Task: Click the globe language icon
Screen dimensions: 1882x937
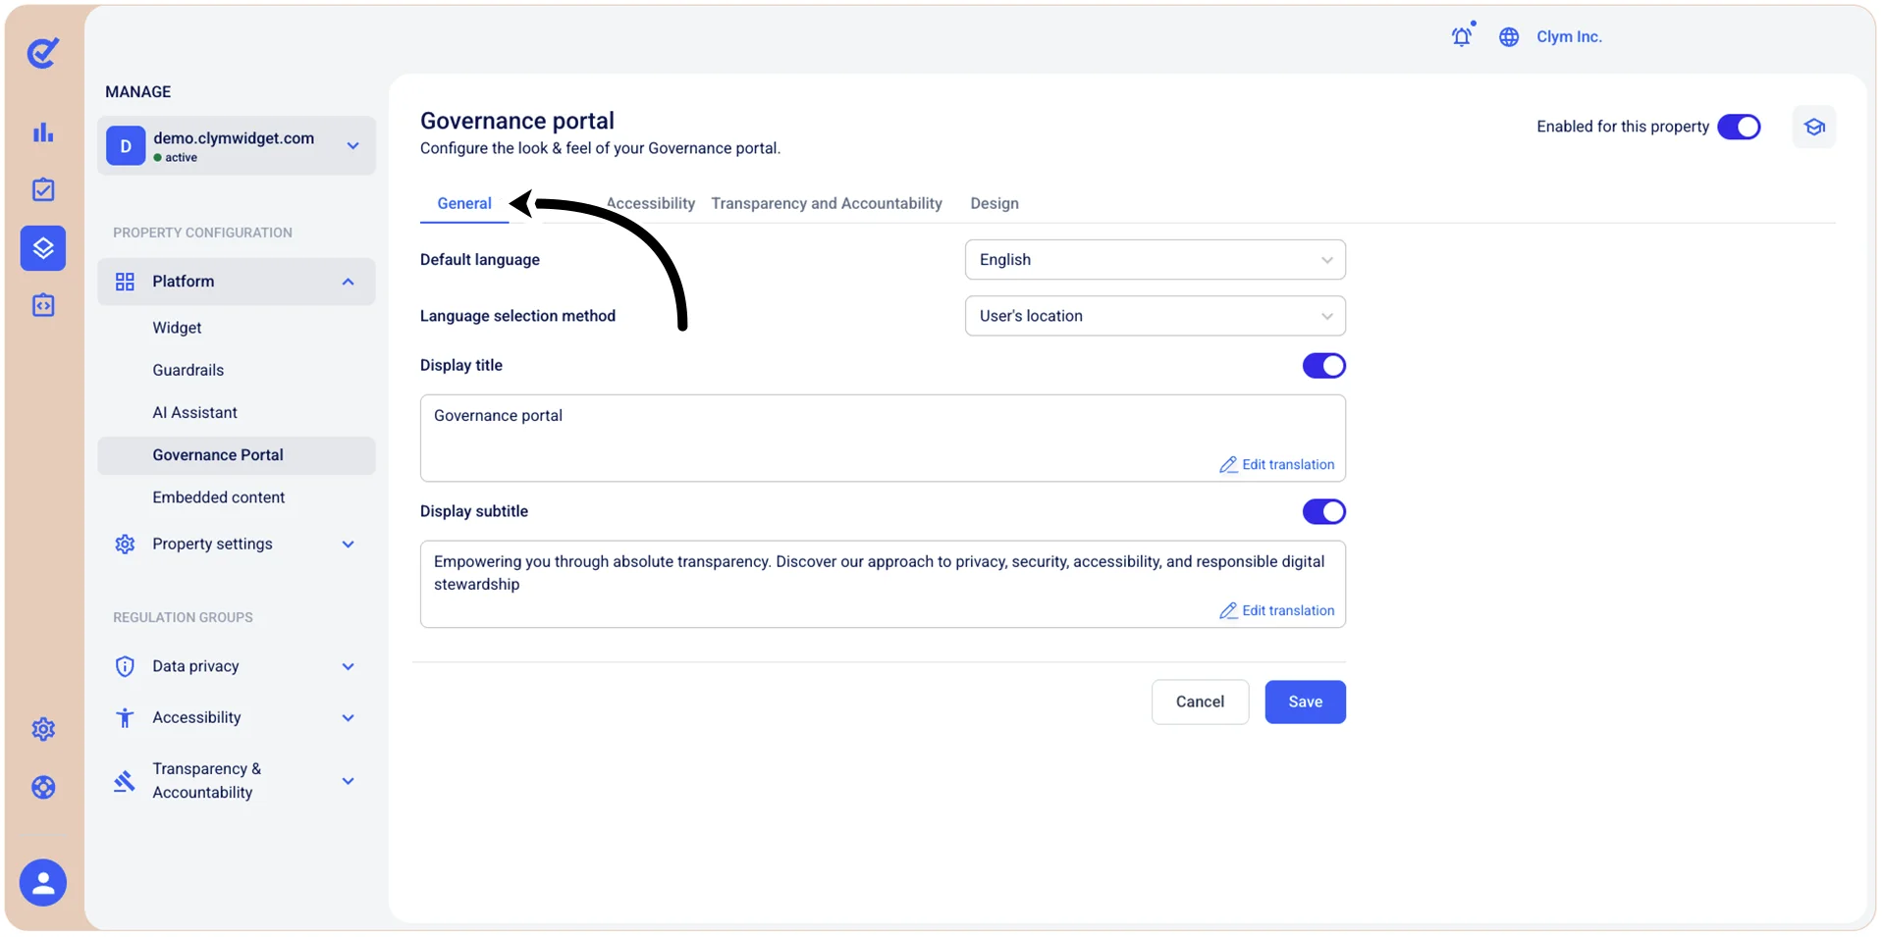Action: point(1509,37)
